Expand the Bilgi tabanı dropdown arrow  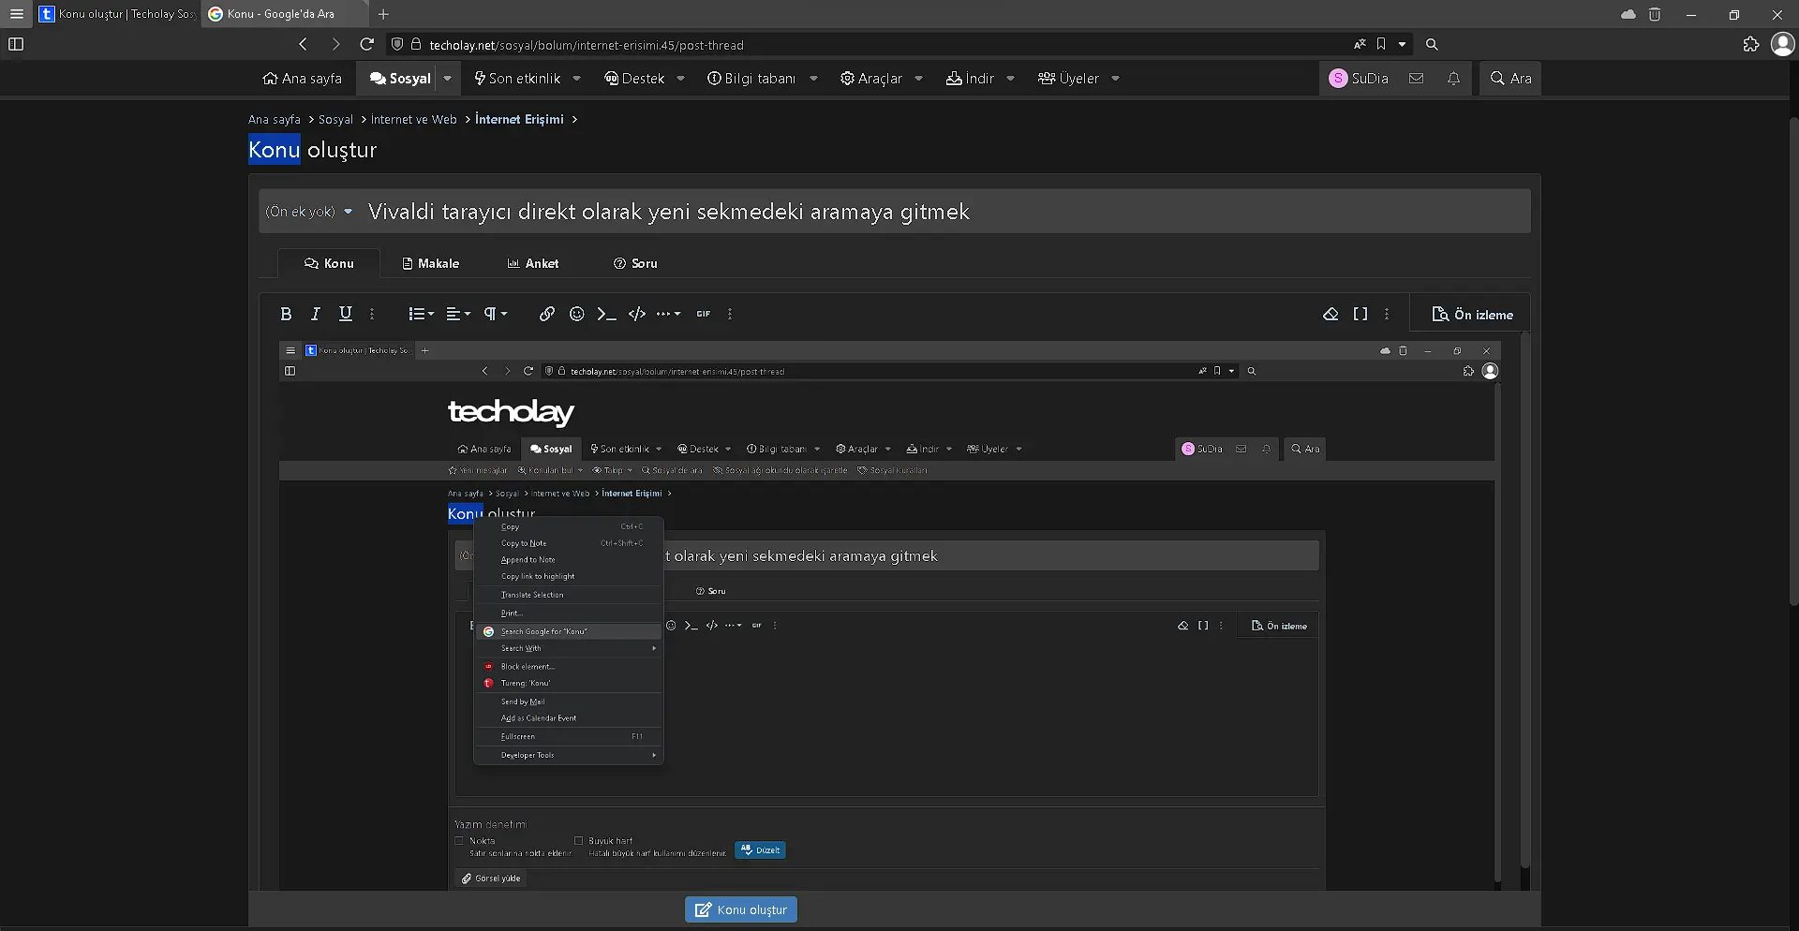tap(813, 79)
